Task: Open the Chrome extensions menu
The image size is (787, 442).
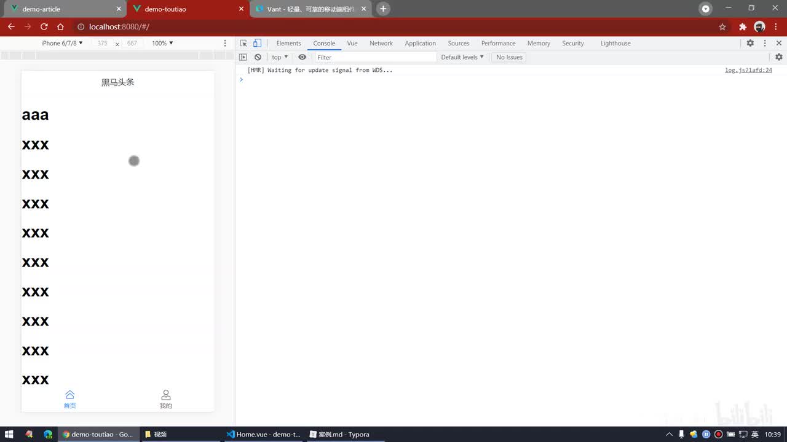Action: click(743, 26)
